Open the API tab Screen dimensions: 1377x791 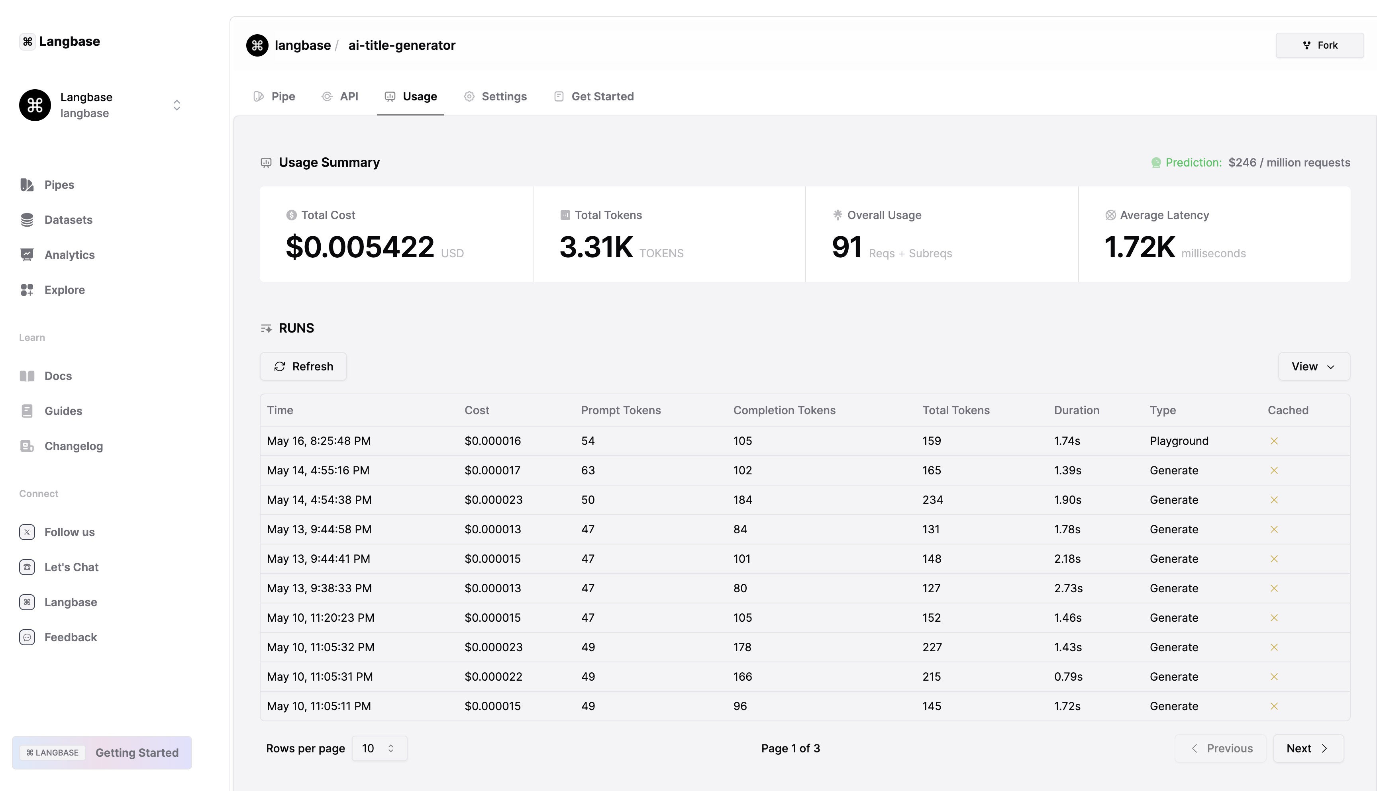pyautogui.click(x=340, y=97)
